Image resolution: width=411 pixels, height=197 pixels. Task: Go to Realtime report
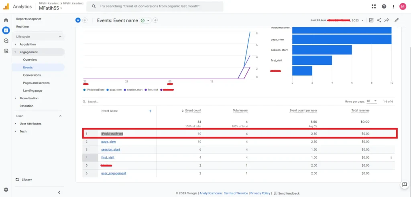22,26
